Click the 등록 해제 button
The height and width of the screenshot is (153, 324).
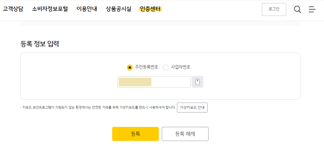tap(185, 134)
